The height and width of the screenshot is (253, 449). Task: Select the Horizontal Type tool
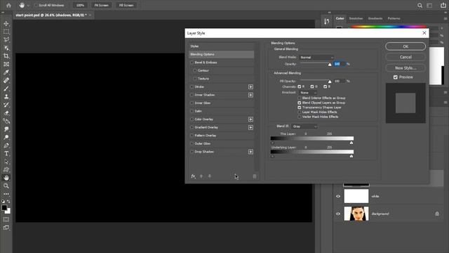[6, 153]
